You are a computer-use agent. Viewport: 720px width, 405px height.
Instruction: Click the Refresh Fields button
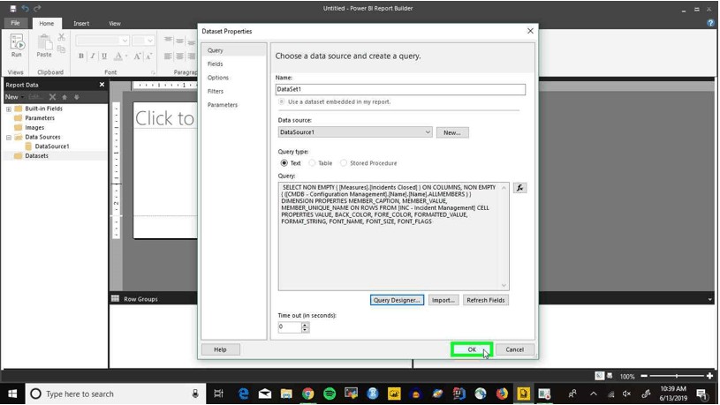[485, 300]
